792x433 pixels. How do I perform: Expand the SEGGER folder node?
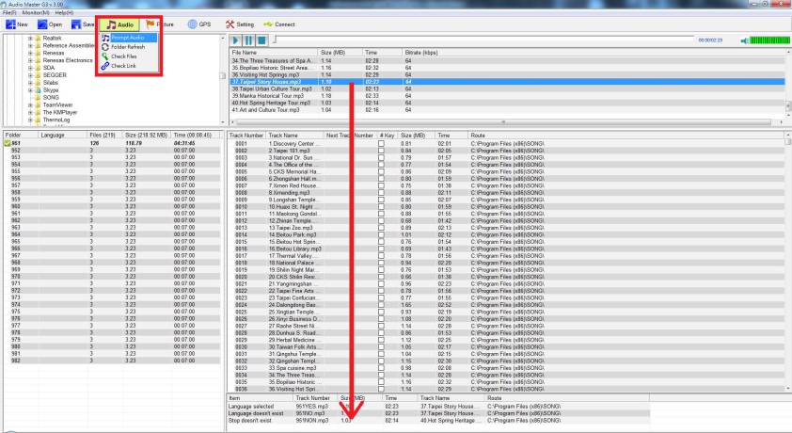(x=30, y=74)
